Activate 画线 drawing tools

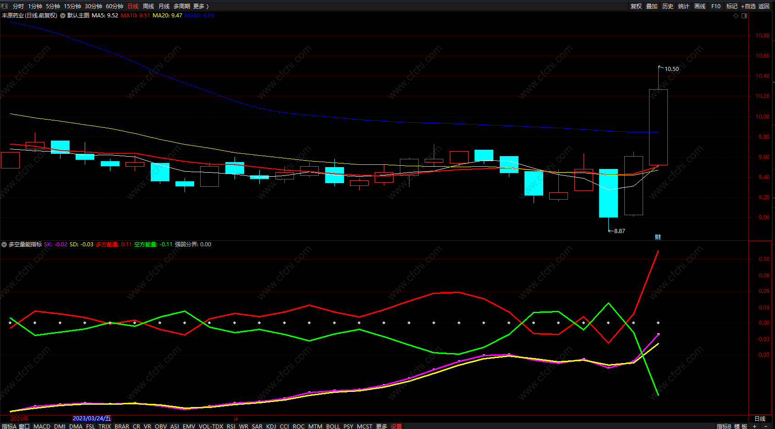(x=700, y=6)
